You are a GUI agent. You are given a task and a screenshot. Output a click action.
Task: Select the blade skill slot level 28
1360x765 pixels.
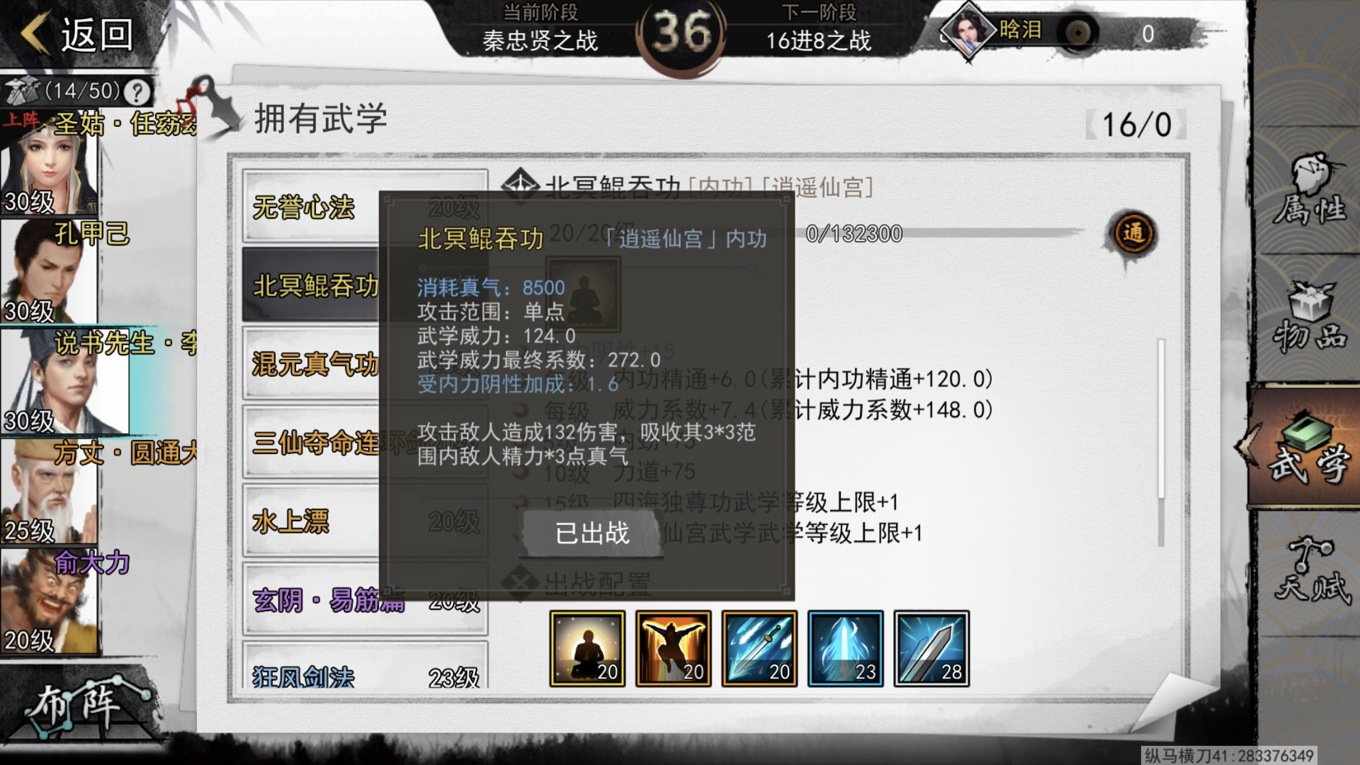click(x=931, y=649)
